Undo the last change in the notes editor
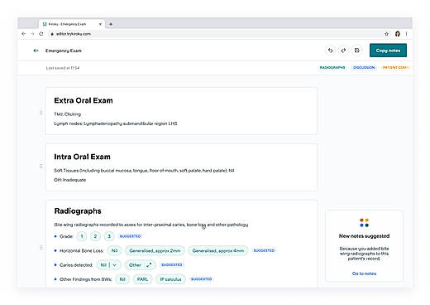The image size is (430, 305). [330, 51]
